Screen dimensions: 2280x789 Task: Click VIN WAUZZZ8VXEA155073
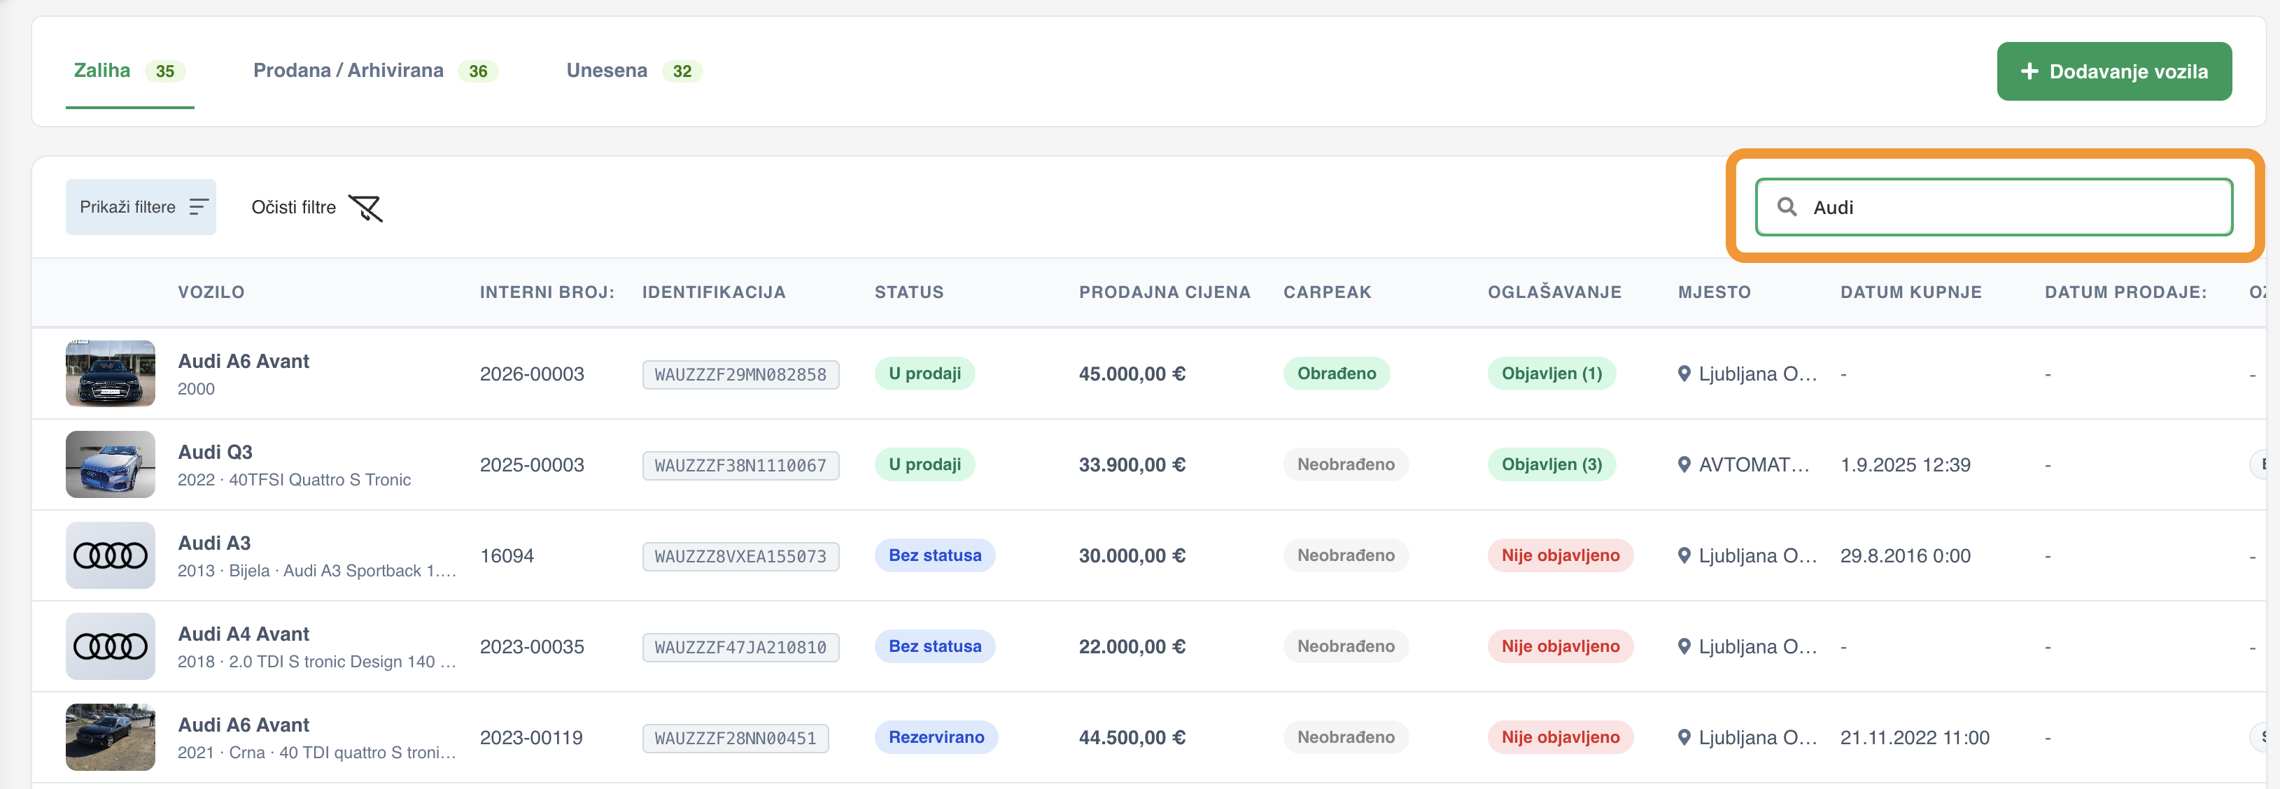(x=741, y=556)
